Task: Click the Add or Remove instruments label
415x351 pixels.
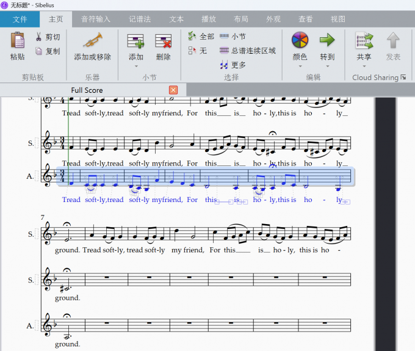Action: 93,57
